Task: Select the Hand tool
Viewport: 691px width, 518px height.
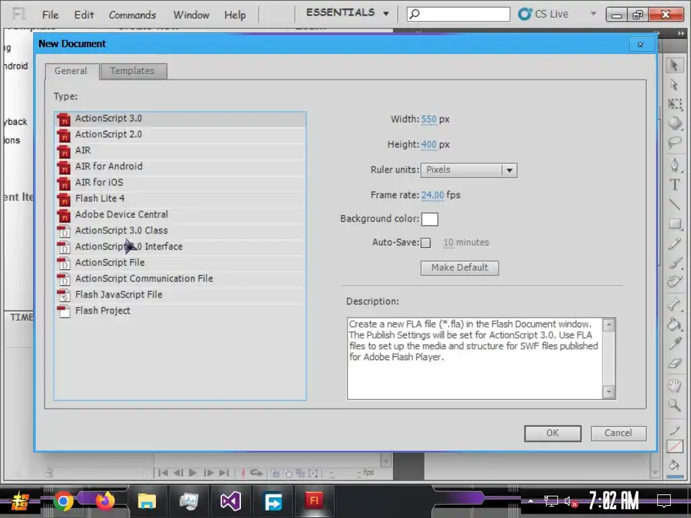Action: point(675,385)
